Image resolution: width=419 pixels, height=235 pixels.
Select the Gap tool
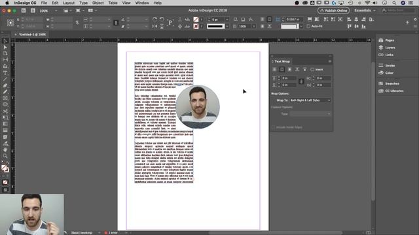[5, 59]
